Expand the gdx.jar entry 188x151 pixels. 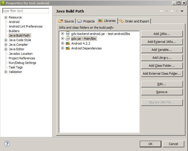click(x=62, y=38)
